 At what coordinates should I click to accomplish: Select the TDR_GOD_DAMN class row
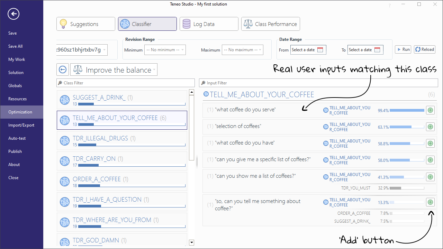[122, 240]
